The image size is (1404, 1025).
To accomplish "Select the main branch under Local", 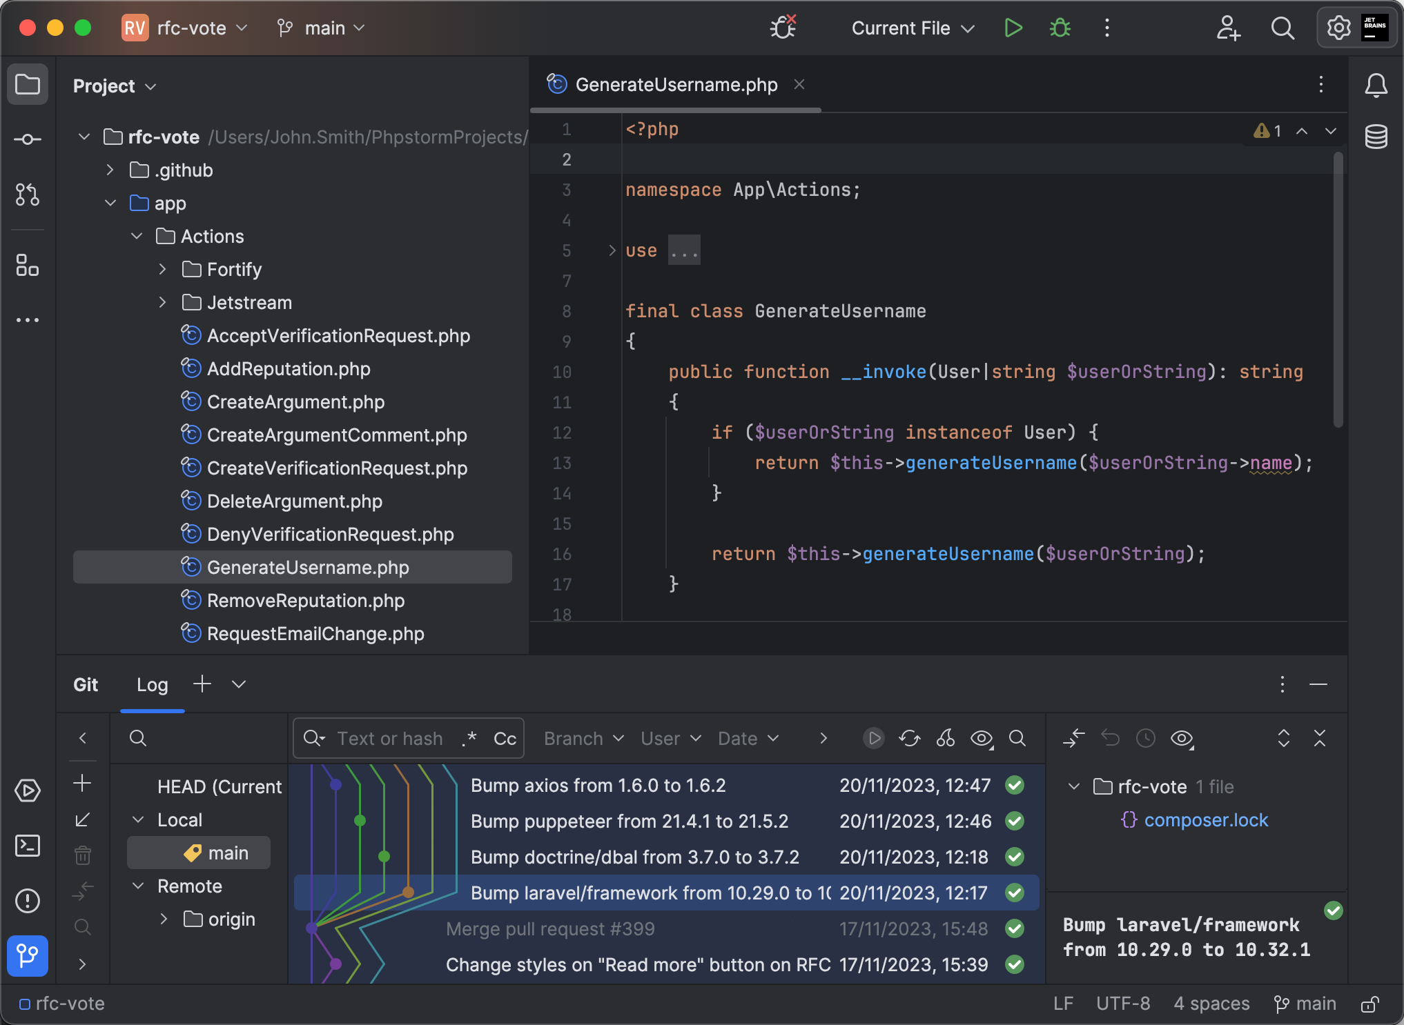I will tap(228, 853).
